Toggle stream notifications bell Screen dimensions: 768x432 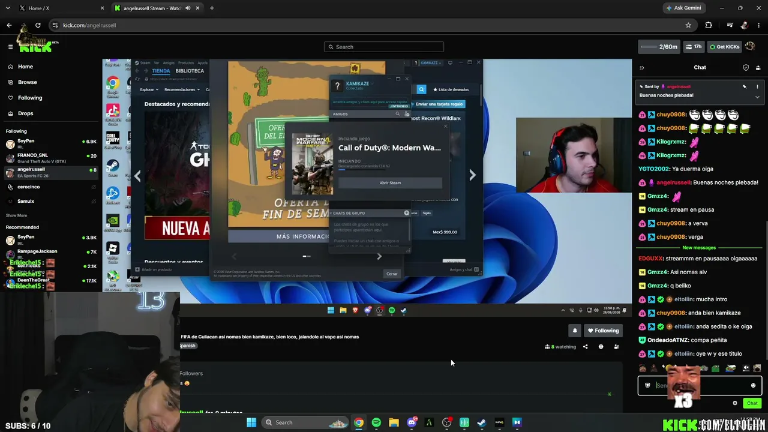(x=575, y=331)
